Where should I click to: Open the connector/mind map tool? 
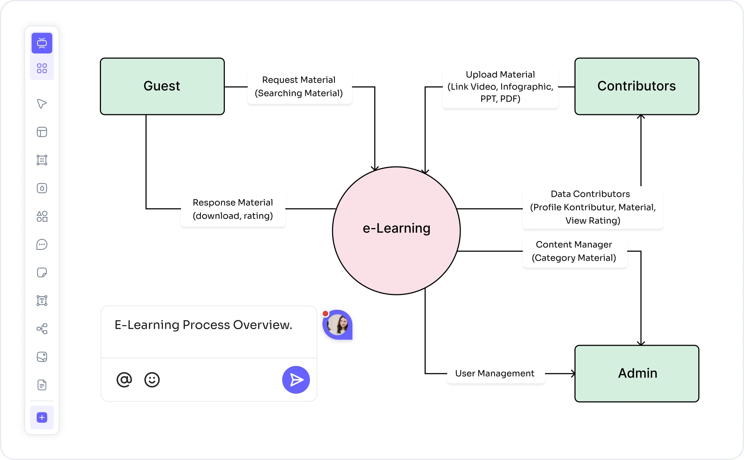42,329
